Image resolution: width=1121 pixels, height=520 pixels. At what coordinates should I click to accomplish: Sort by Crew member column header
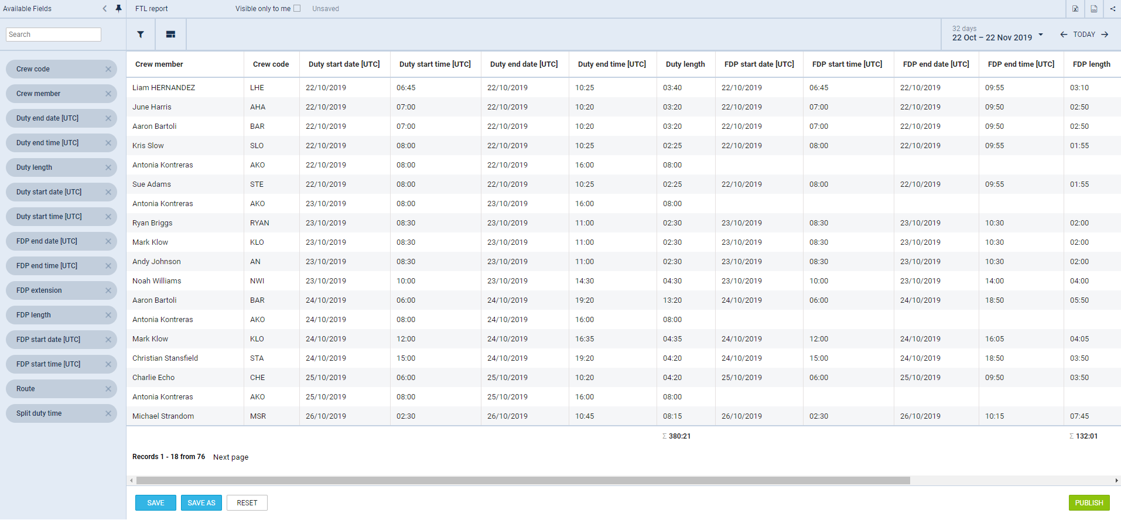(159, 64)
